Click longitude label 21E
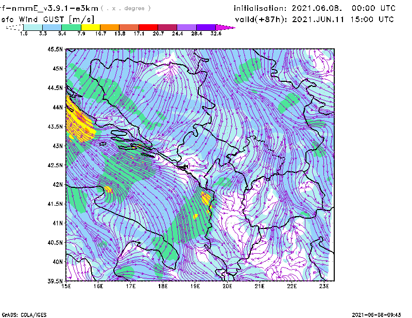The height and width of the screenshot is (318, 412). (x=260, y=286)
